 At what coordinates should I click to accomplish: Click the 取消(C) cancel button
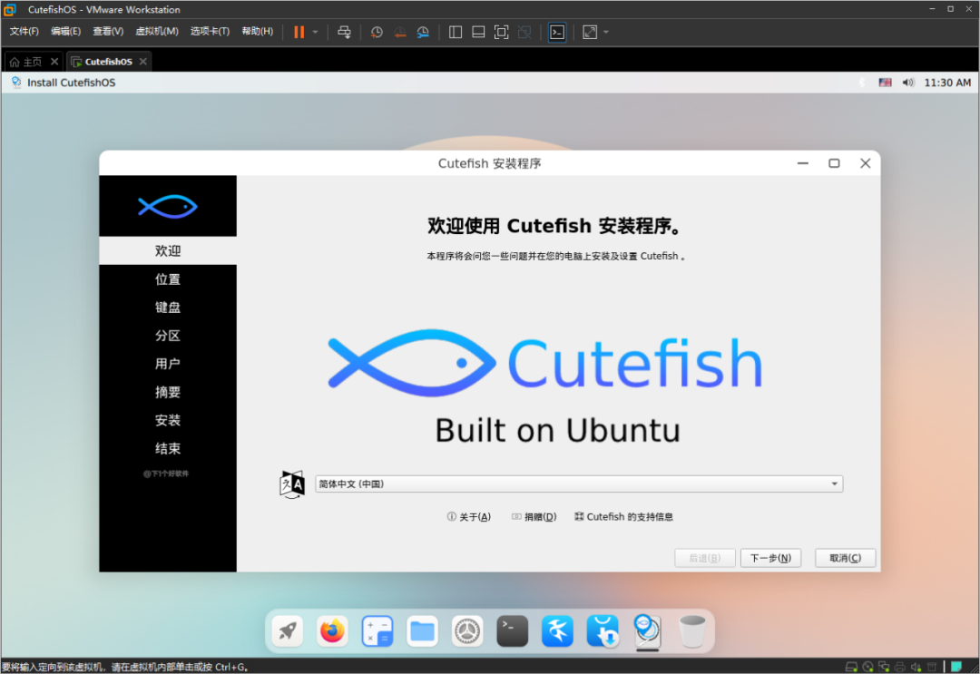point(845,558)
